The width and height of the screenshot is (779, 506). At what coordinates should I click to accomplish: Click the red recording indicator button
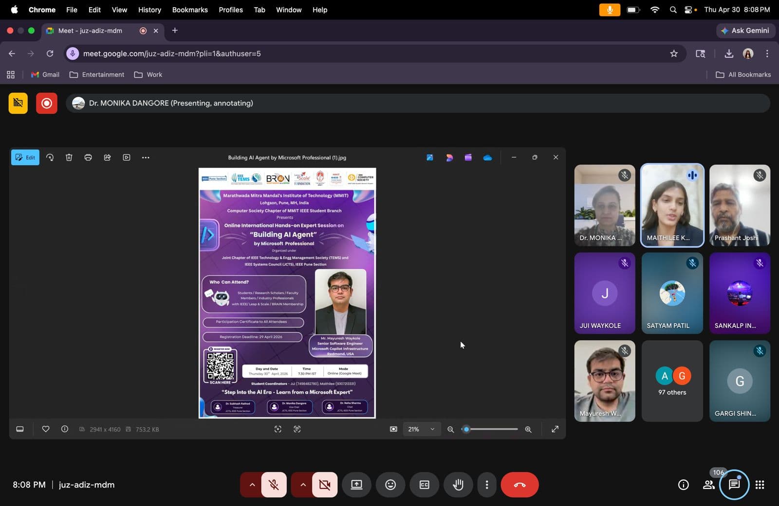tap(47, 103)
